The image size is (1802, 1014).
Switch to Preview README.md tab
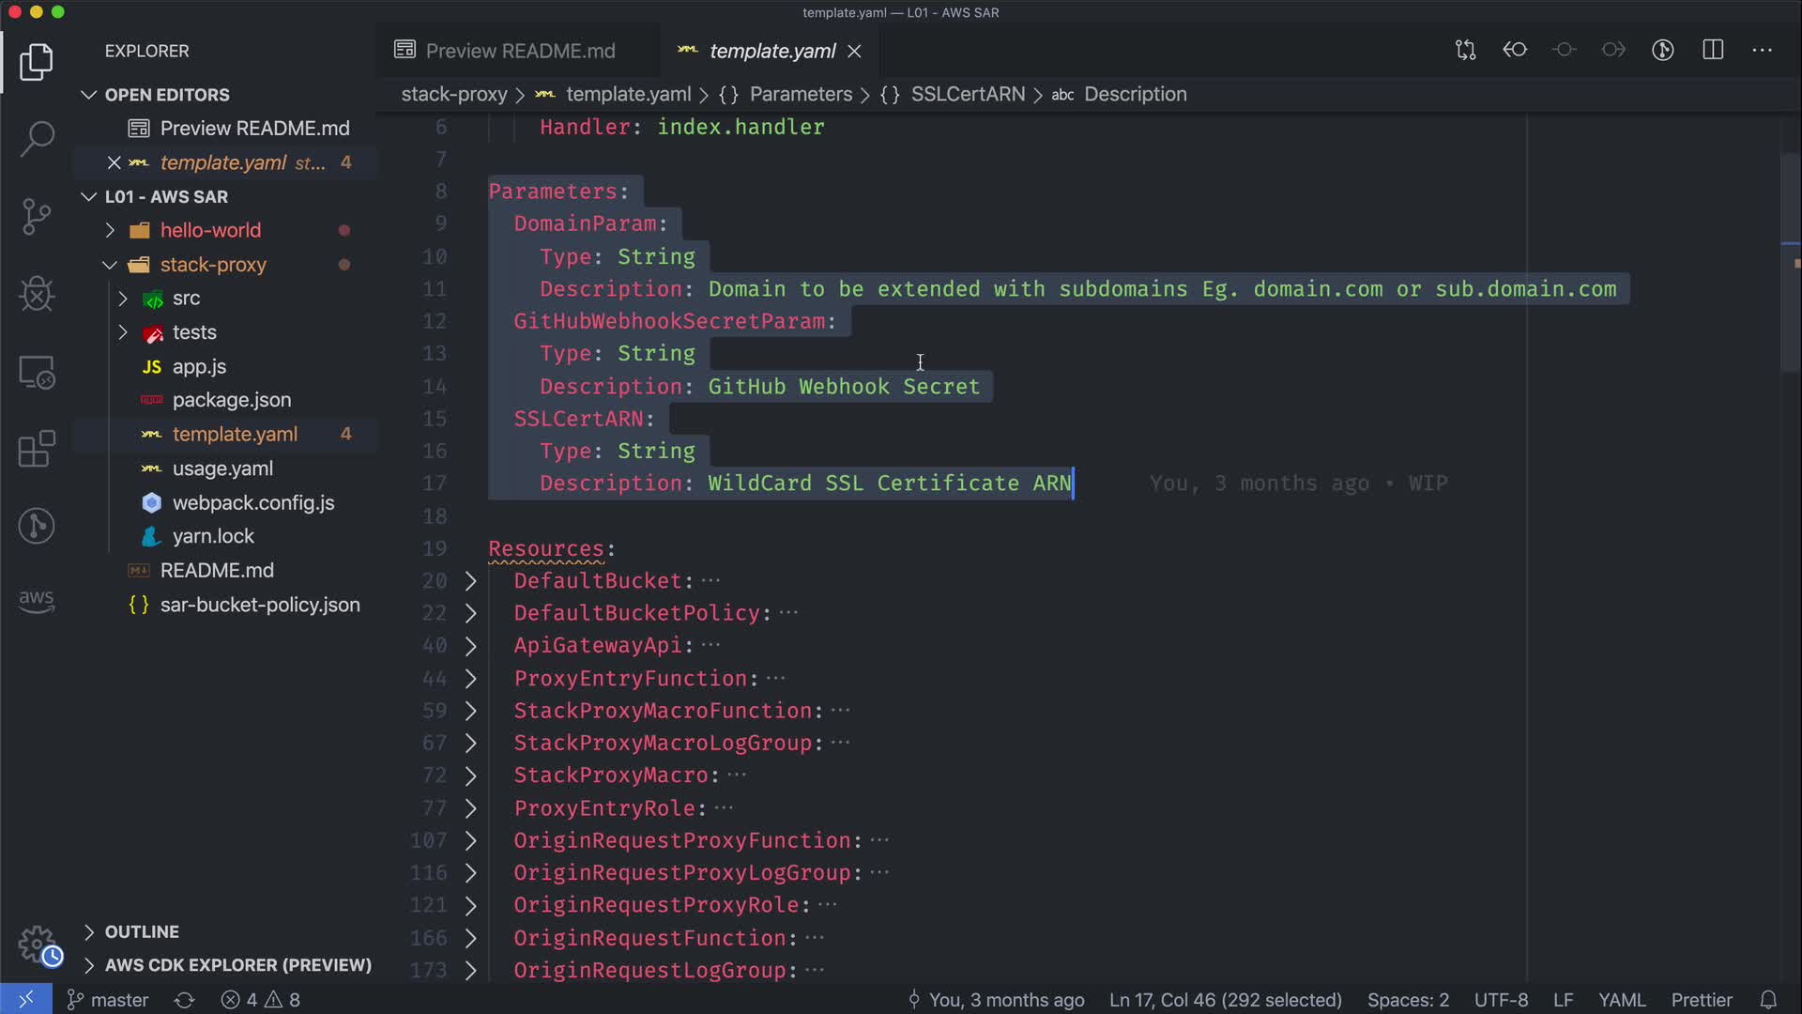coord(519,51)
